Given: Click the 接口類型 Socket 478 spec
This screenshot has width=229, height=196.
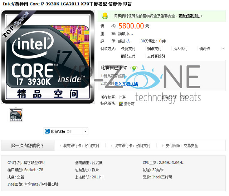Looking at the screenshot, I should click(x=25, y=170).
